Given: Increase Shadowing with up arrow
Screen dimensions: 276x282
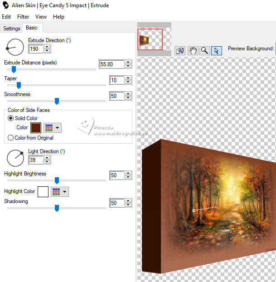Looking at the screenshot, I should coord(128,201).
